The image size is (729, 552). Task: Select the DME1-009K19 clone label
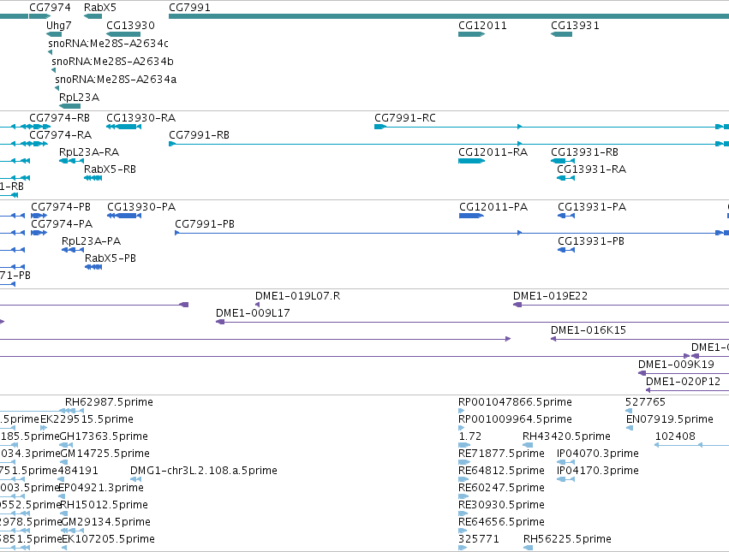tap(676, 365)
